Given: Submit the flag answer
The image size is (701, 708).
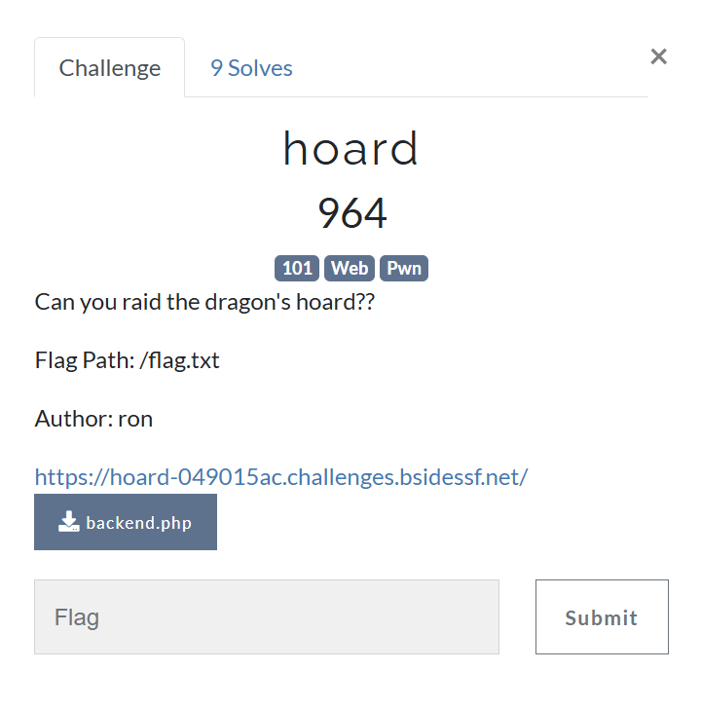Looking at the screenshot, I should pyautogui.click(x=602, y=616).
